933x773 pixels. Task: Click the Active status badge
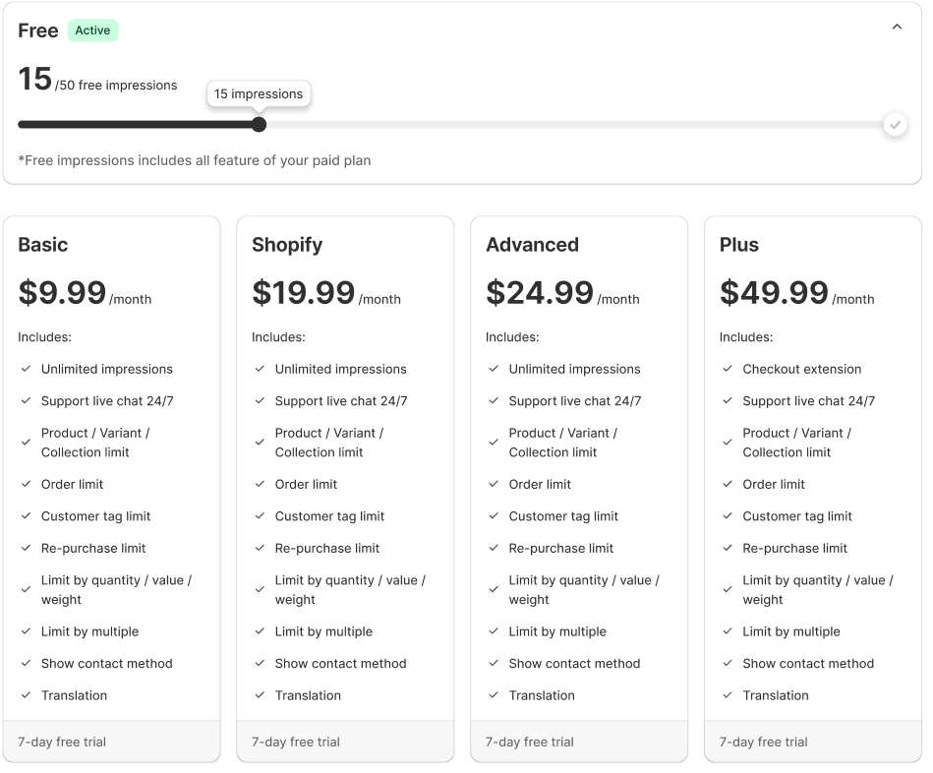[92, 30]
